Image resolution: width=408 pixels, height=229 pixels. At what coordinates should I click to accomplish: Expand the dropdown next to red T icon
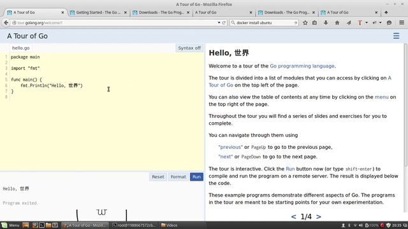click(x=367, y=23)
